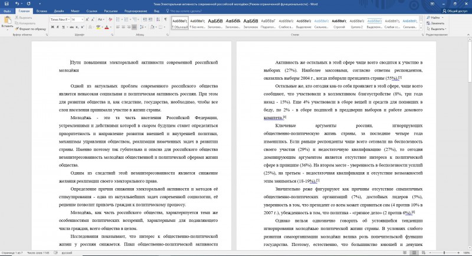Switch to the Вставка ribbon tab

point(41,11)
